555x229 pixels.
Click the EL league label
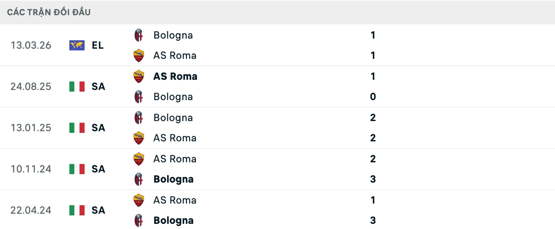pos(98,45)
